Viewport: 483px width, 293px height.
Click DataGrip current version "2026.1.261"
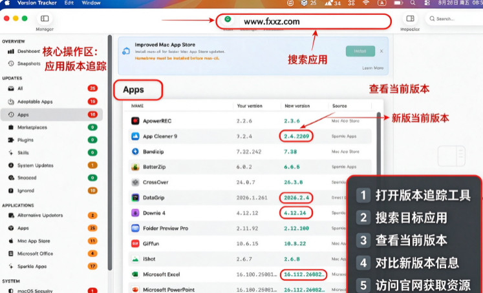[252, 197]
